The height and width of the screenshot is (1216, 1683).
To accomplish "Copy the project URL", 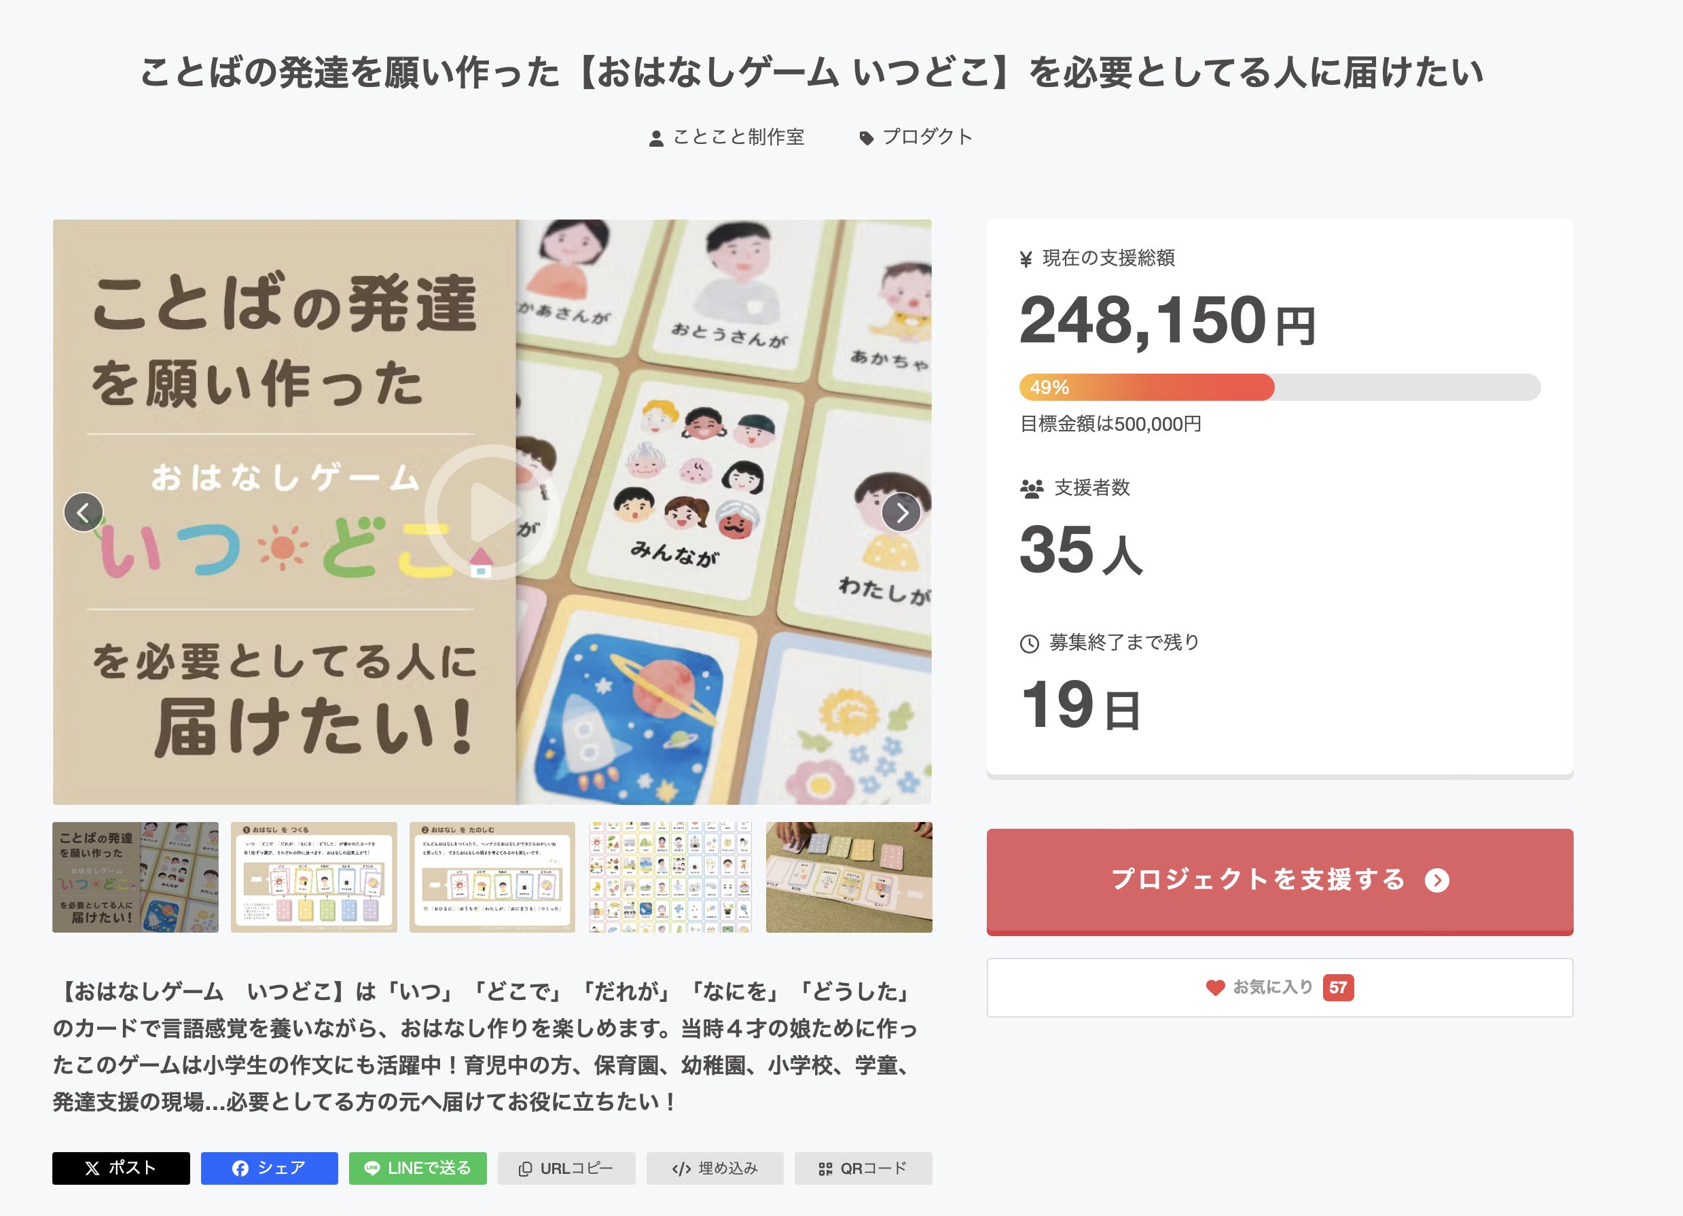I will coord(566,1168).
